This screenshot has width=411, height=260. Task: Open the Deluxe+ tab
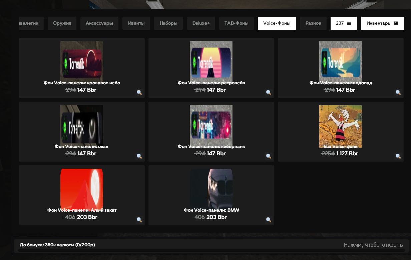point(201,23)
